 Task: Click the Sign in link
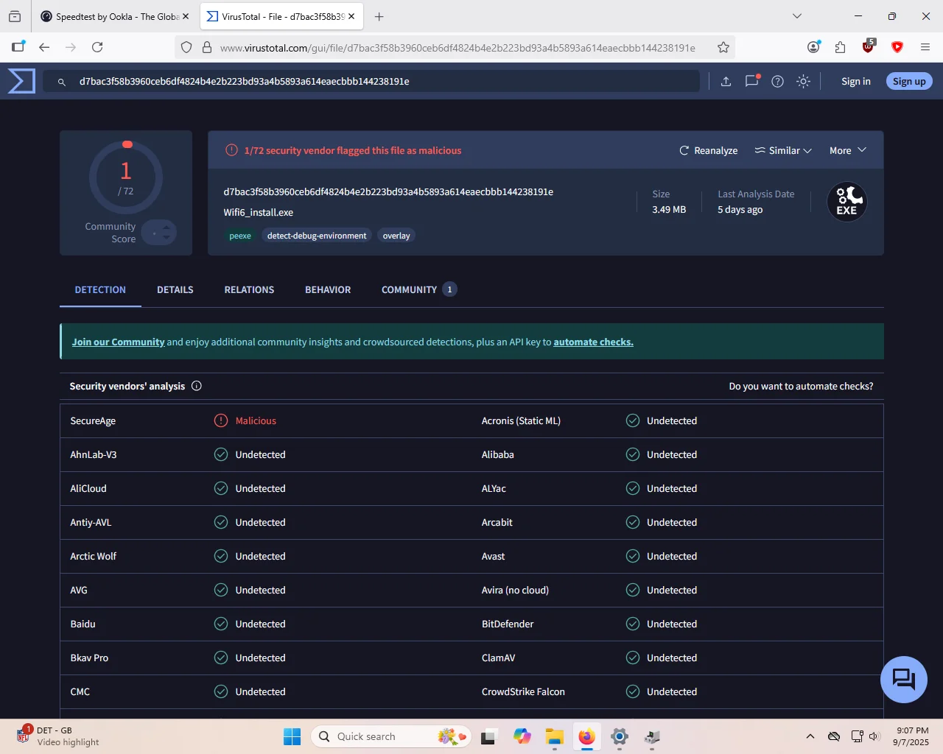point(856,82)
